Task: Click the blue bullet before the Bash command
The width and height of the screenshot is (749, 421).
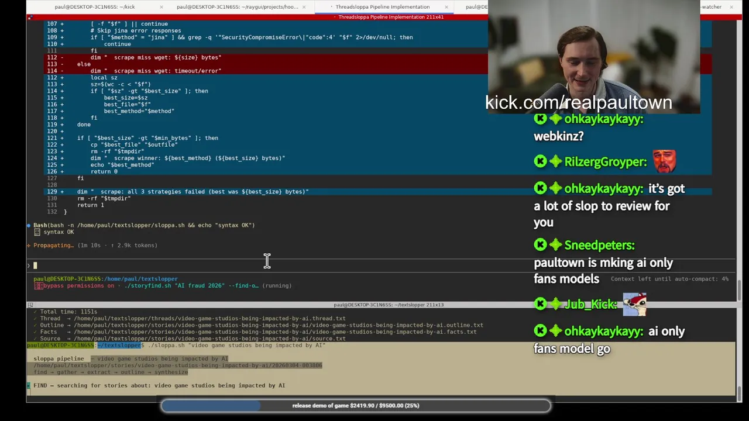Action: [29, 225]
